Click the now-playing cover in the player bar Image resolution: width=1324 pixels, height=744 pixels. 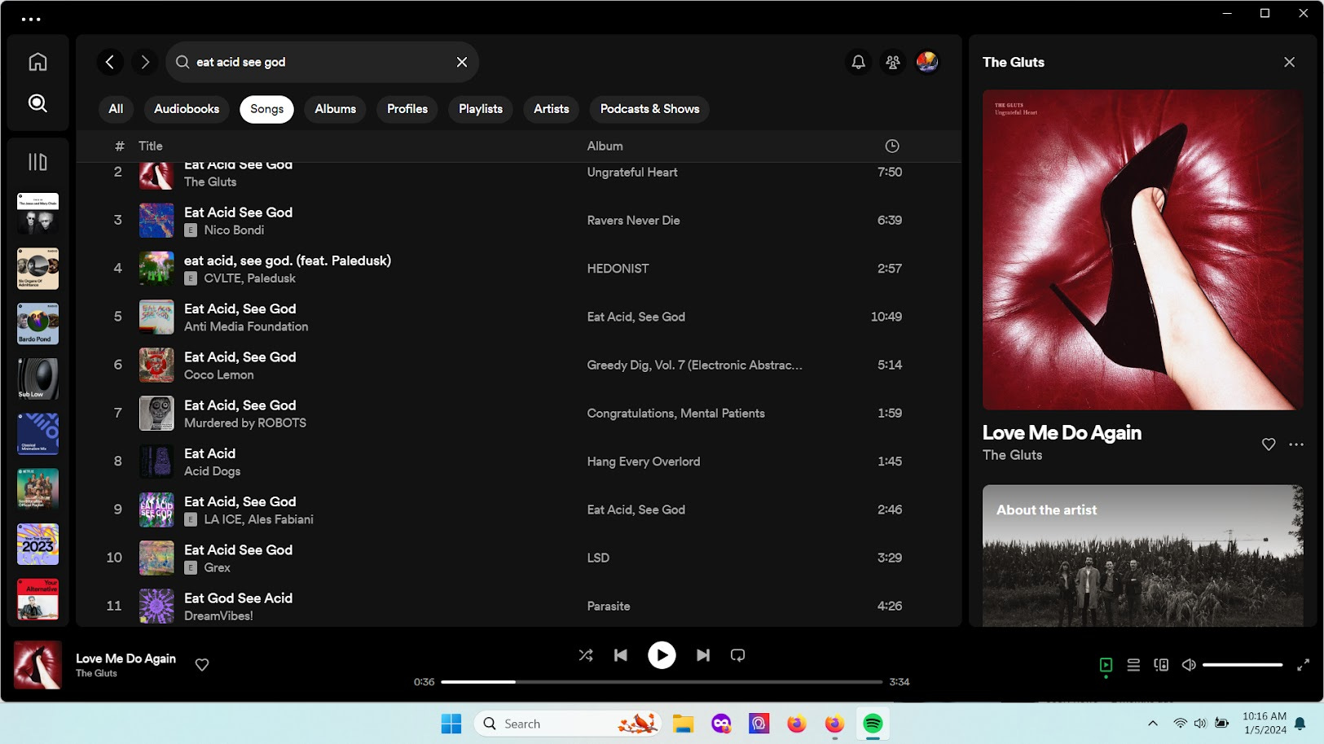coord(37,665)
